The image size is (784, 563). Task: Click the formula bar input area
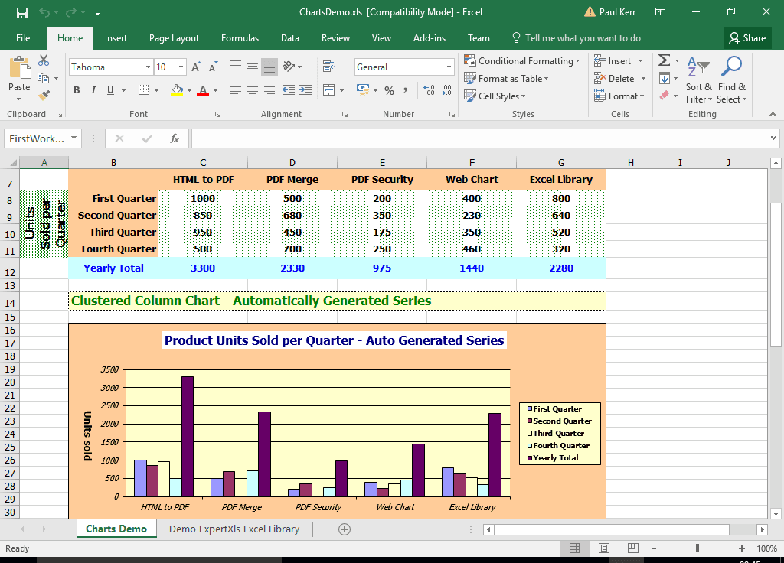pyautogui.click(x=480, y=138)
